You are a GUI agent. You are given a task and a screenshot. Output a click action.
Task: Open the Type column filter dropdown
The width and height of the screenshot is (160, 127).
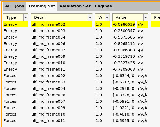26,17
